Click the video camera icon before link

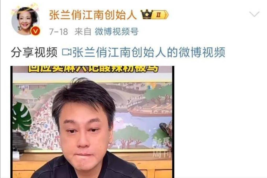67,52
